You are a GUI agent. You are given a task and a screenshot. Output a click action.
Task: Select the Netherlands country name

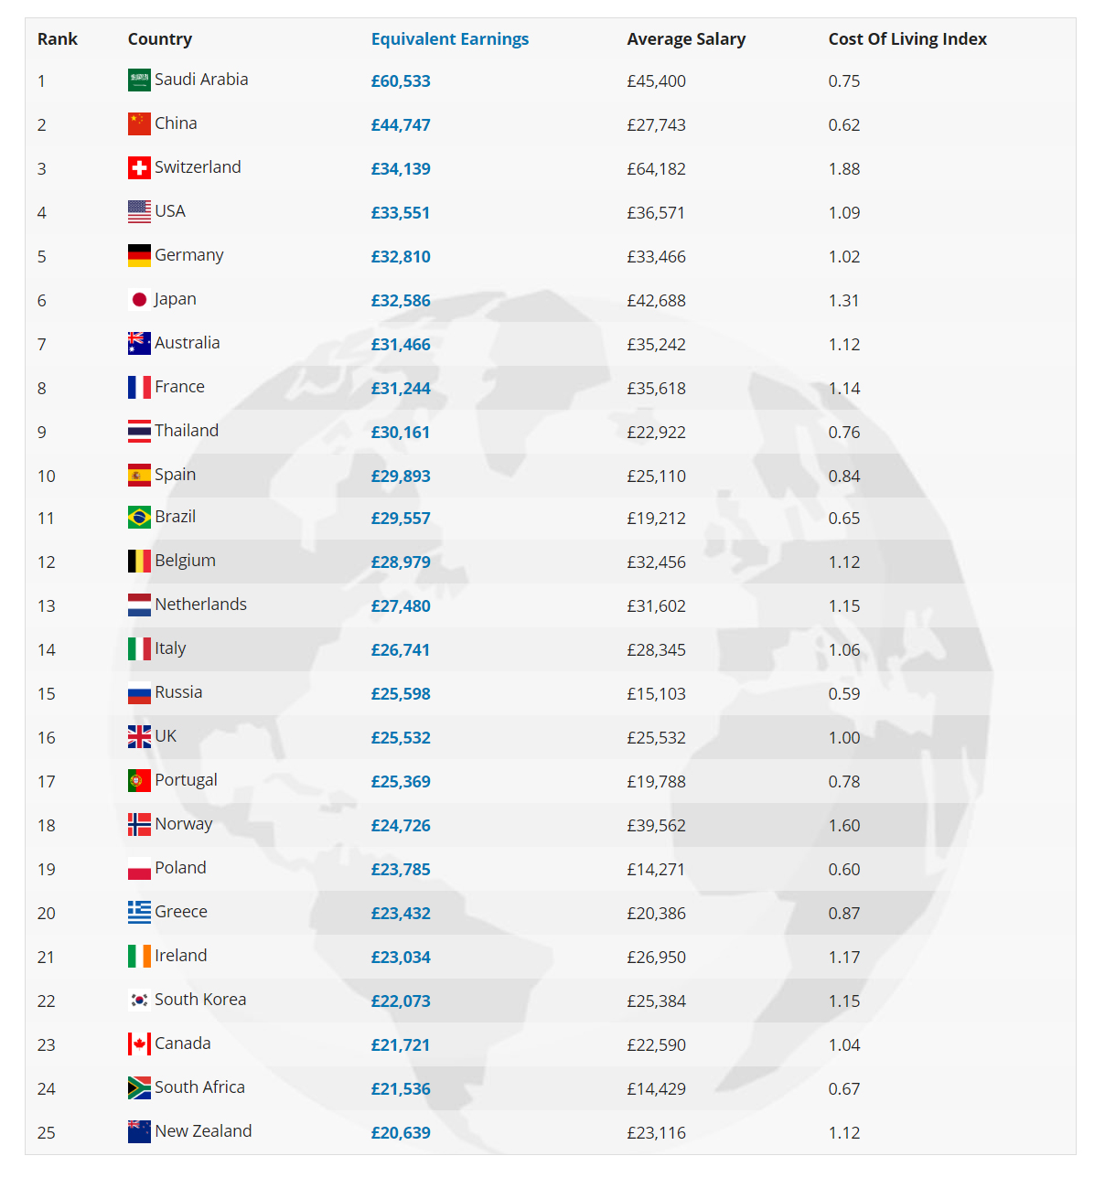[x=200, y=605]
